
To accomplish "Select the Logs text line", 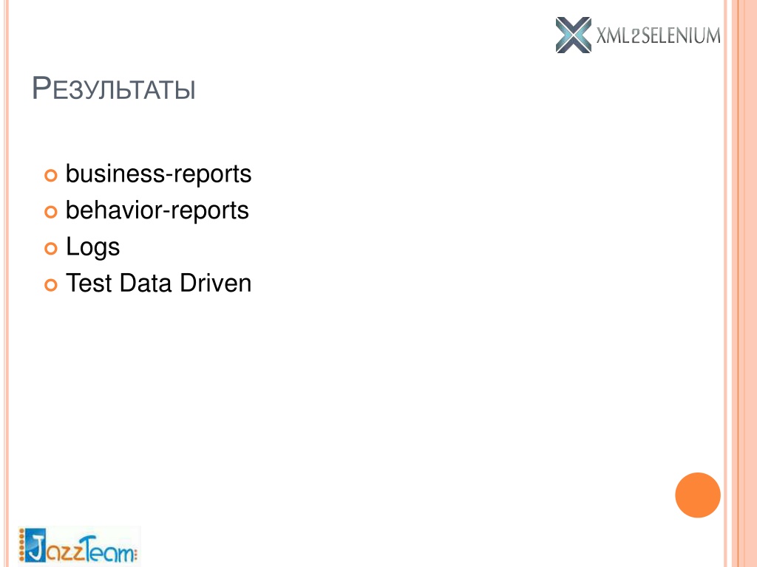I will pos(92,248).
